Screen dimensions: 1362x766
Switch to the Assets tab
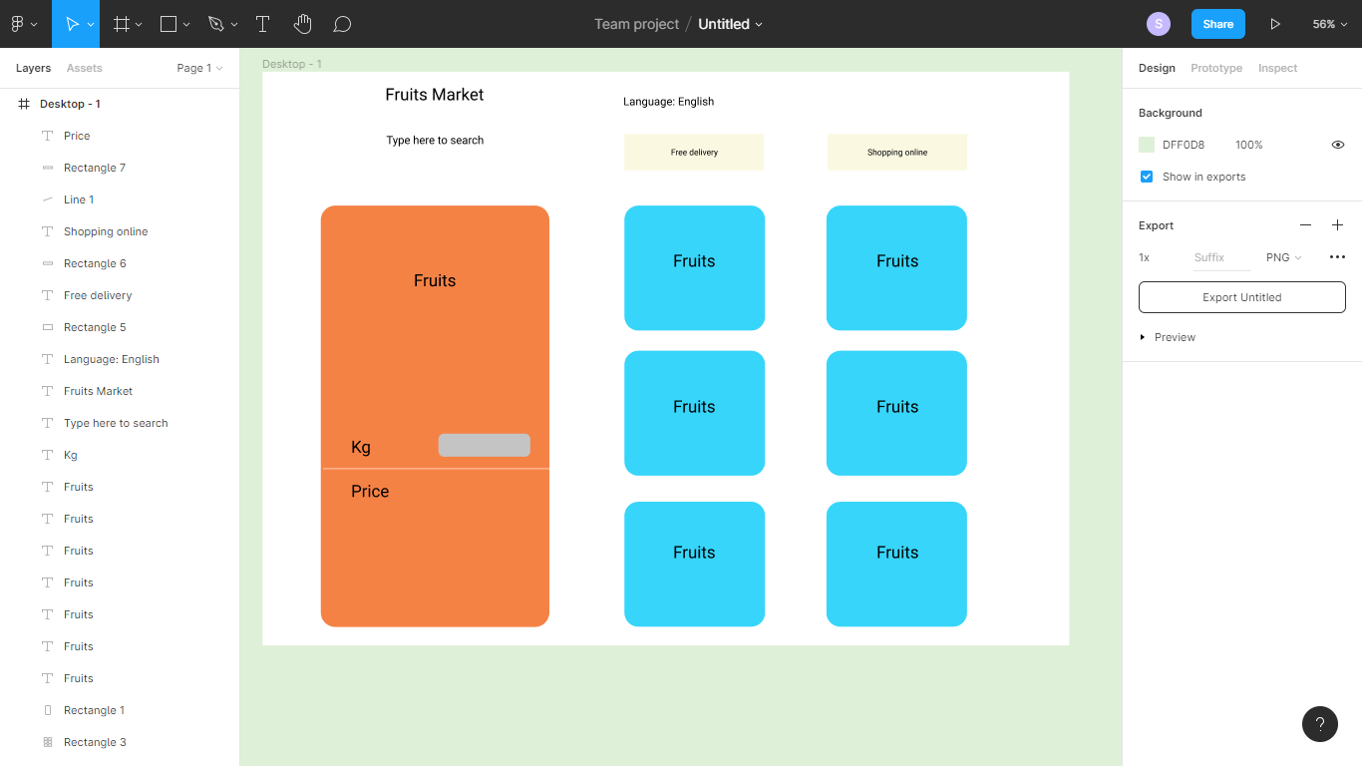[x=84, y=68]
